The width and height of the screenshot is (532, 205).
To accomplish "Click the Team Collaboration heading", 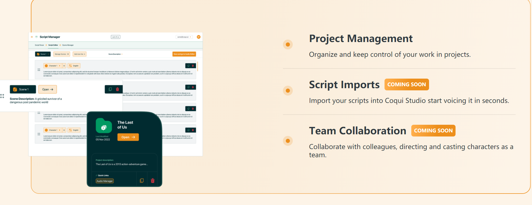I will (357, 131).
